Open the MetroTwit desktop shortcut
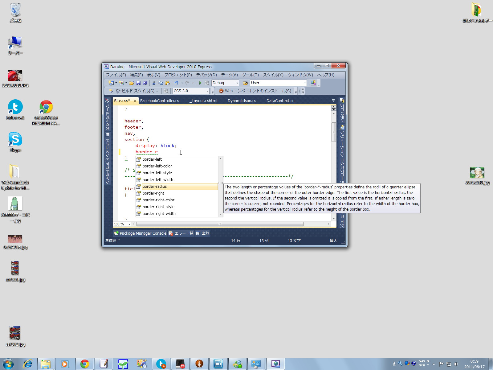 15,110
